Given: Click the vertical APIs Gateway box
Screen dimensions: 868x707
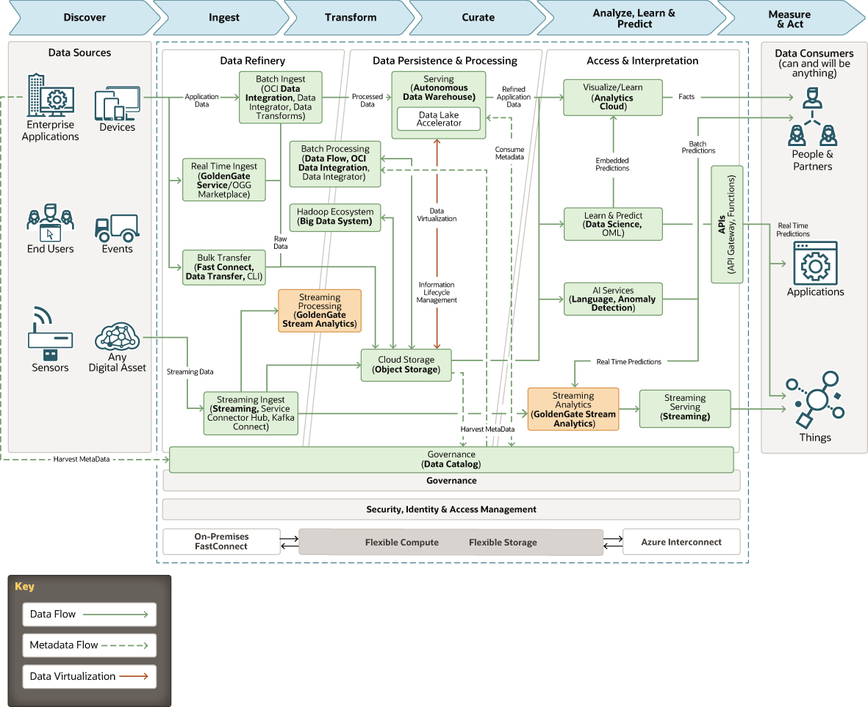Looking at the screenshot, I should pos(727,225).
